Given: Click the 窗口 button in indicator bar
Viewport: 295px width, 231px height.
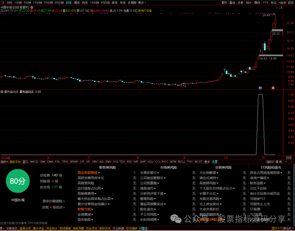Looking at the screenshot, I should 25,162.
